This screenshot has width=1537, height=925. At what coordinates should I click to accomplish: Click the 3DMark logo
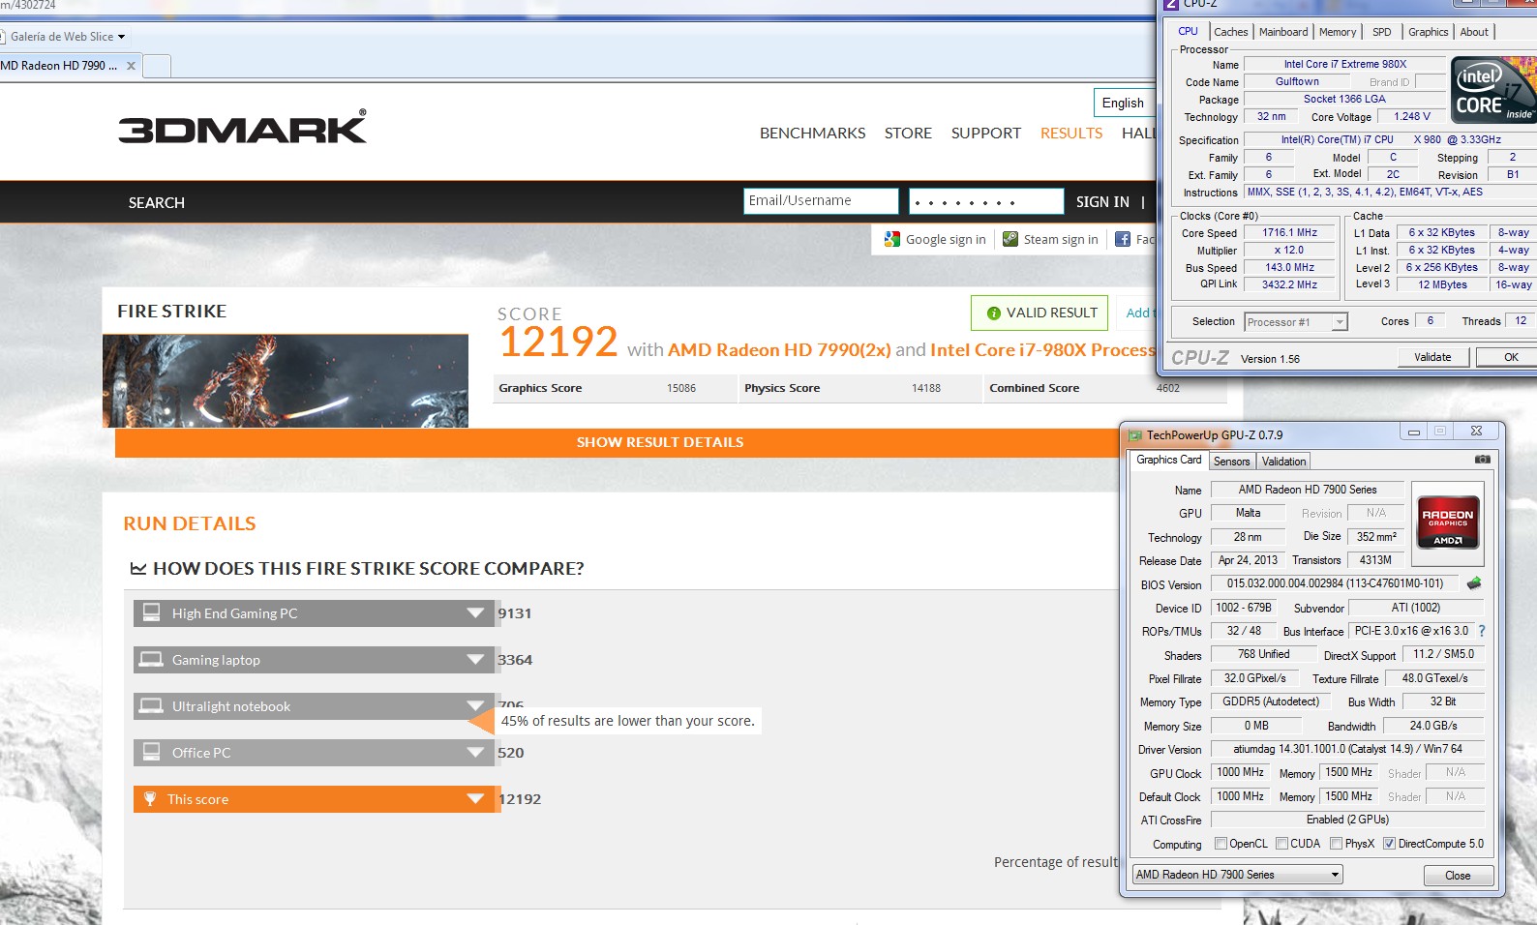(242, 129)
